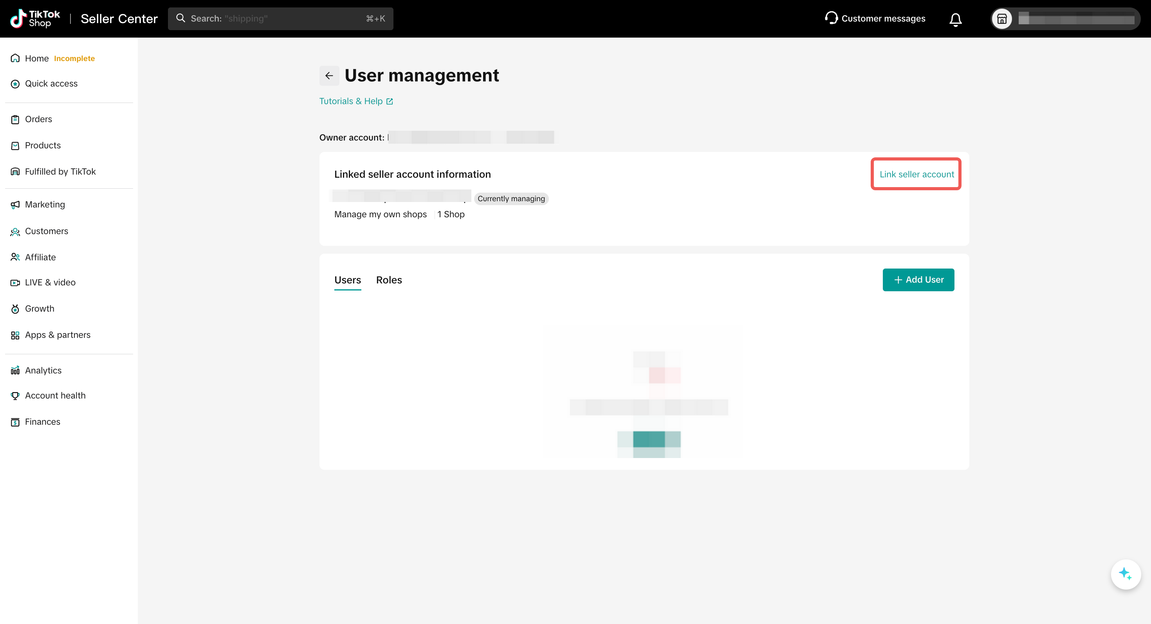Open the AI assistant sparkle button
Viewport: 1151px width, 624px height.
(1125, 574)
